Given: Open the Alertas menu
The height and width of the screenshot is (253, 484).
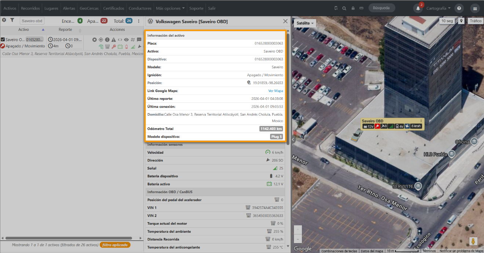Looking at the screenshot, I should click(69, 8).
